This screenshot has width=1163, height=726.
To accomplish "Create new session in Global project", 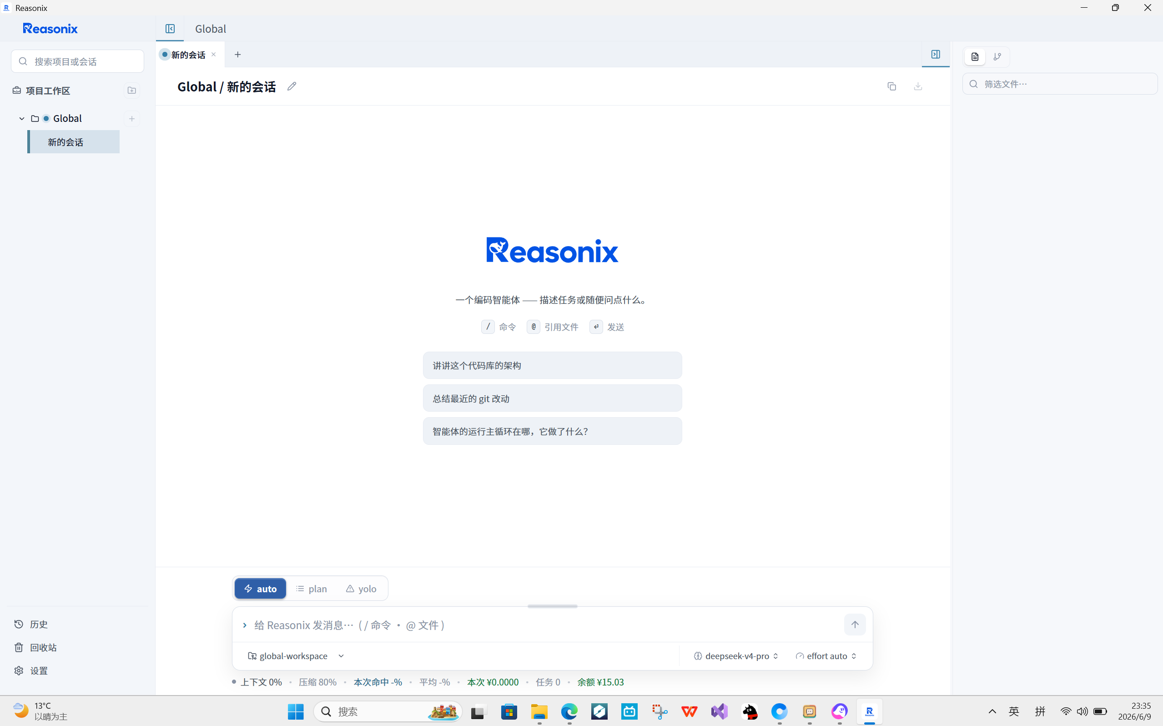I will coord(132,119).
